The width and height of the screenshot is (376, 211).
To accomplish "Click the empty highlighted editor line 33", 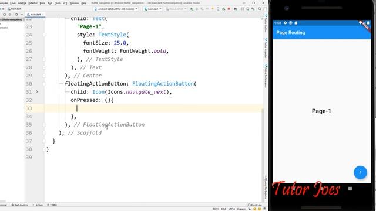I will coord(153,108).
